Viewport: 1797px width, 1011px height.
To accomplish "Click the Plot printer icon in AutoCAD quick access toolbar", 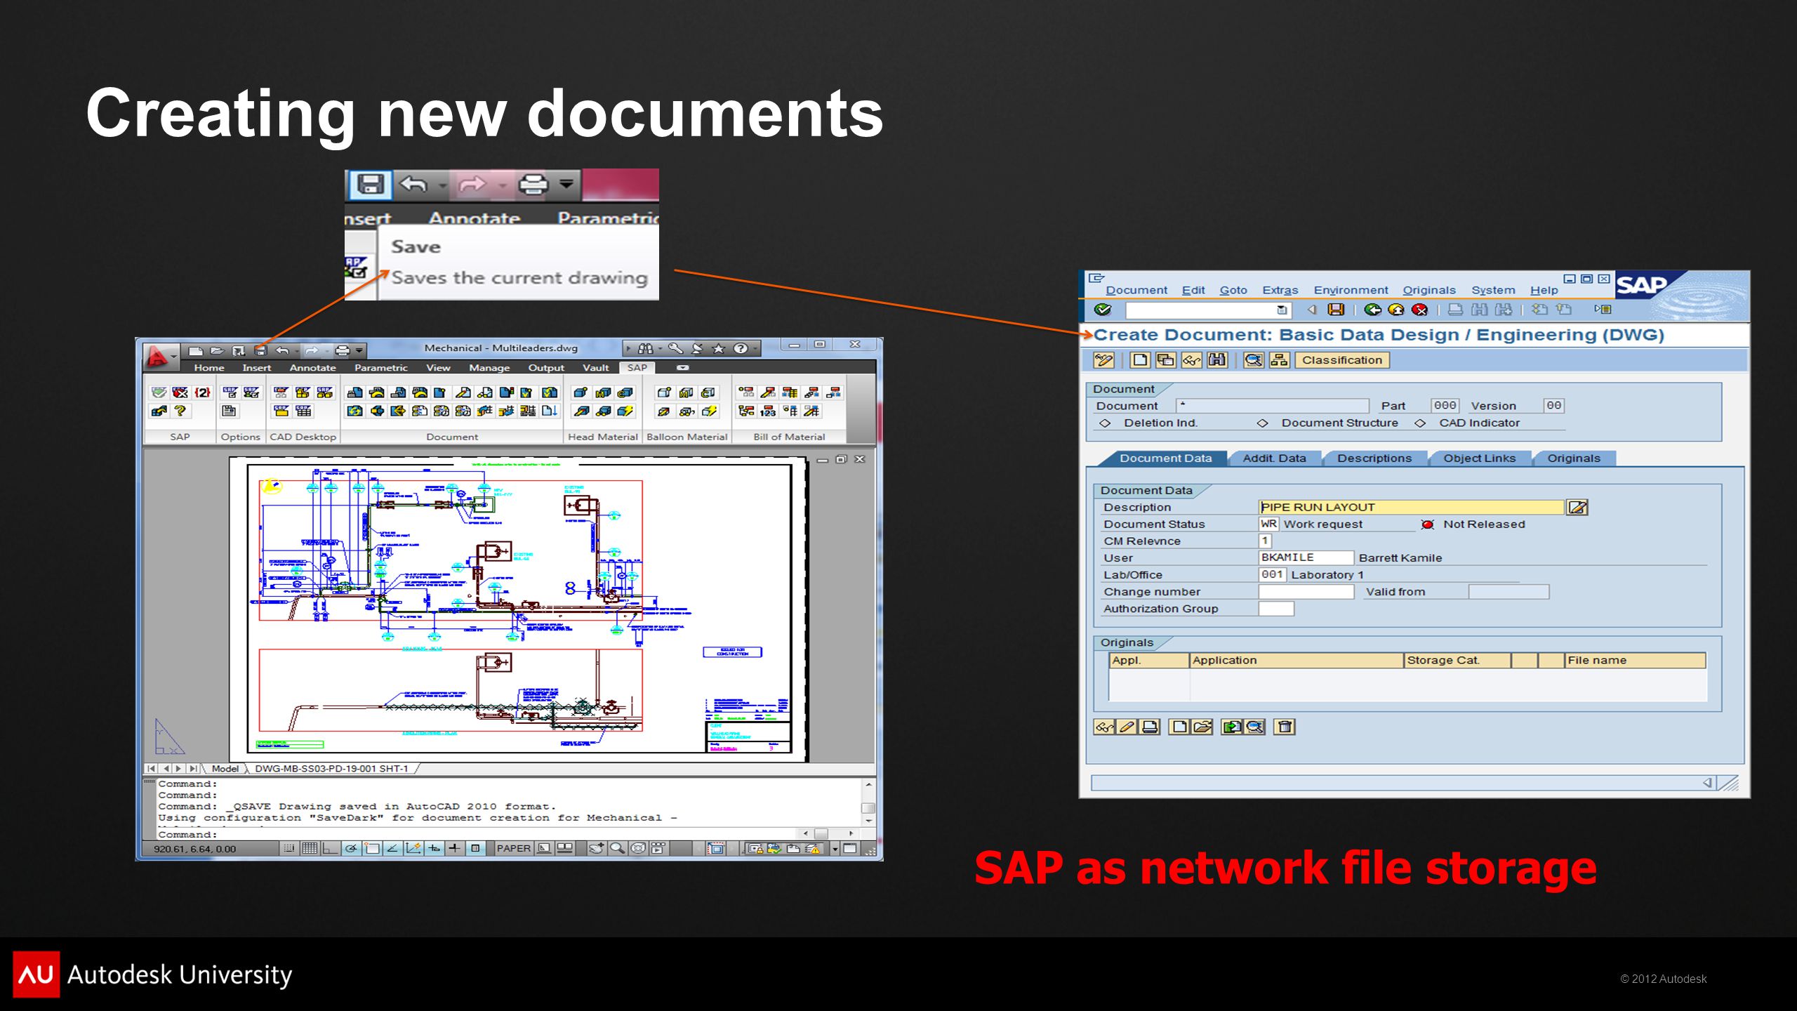I will point(342,350).
